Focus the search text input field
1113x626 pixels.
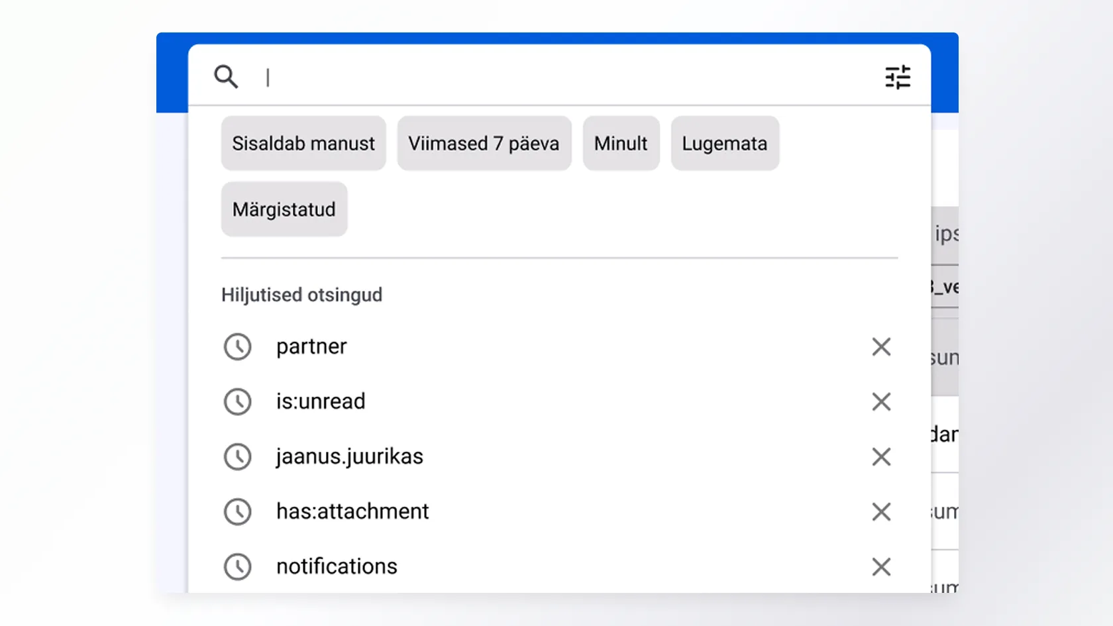coord(563,78)
